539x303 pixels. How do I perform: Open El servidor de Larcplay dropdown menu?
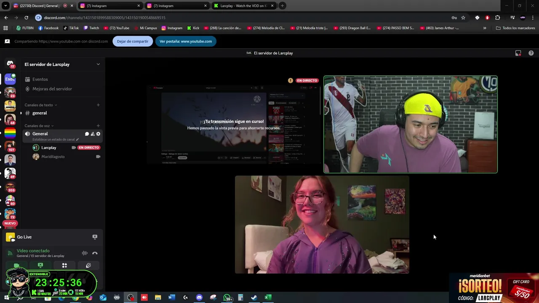pyautogui.click(x=62, y=64)
